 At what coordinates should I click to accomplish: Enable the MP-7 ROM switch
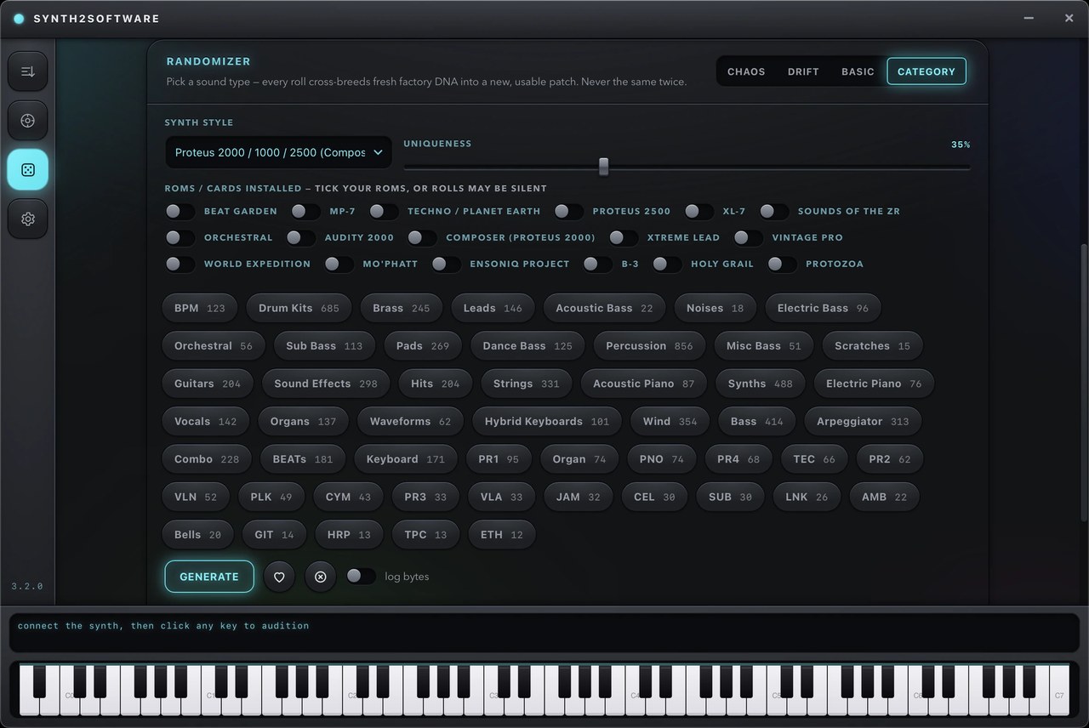coord(305,211)
